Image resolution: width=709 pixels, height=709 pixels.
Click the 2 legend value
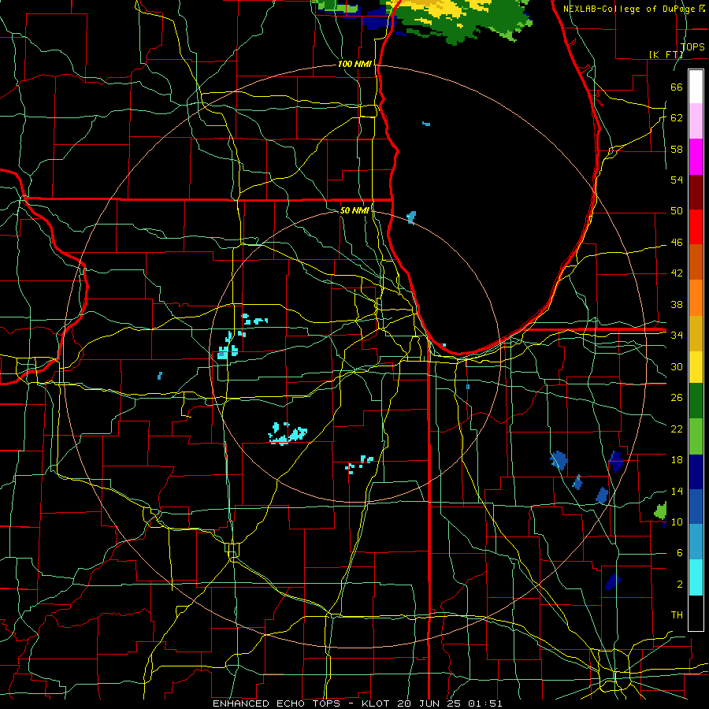[x=679, y=585]
